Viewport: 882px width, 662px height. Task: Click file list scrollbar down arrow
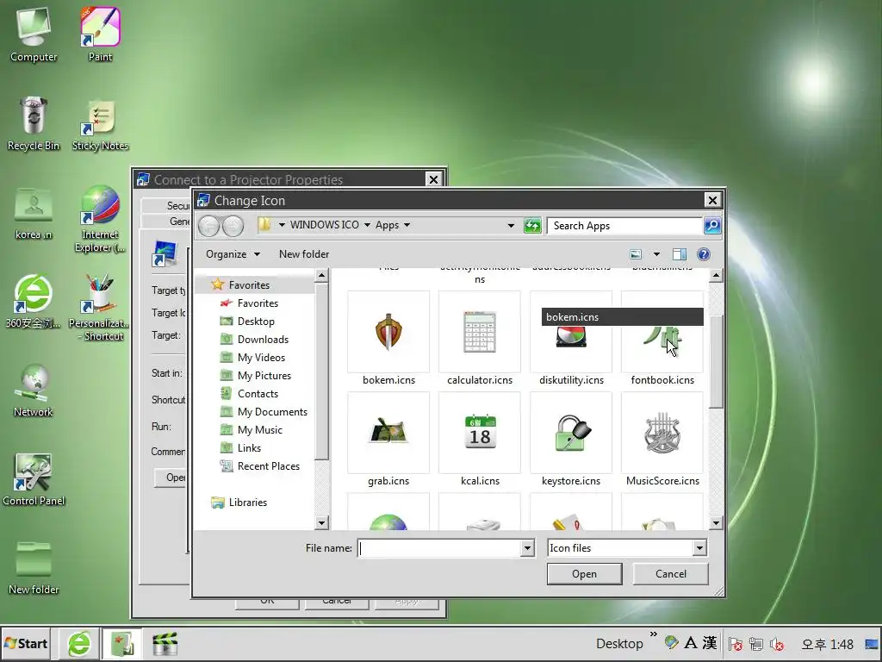pyautogui.click(x=716, y=523)
